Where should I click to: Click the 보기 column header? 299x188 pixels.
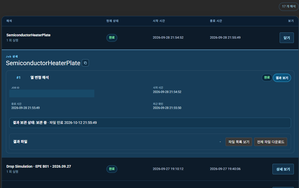291,21
